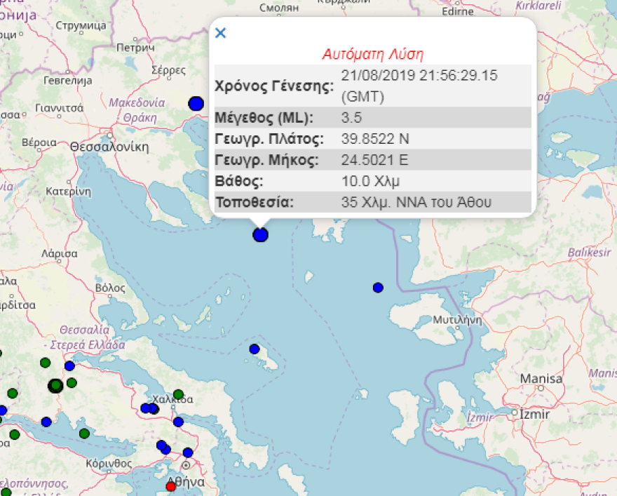Screen dimensions: 617x496
Task: Click the red 'Αυτόματη Λύση' heading
Action: (x=372, y=54)
